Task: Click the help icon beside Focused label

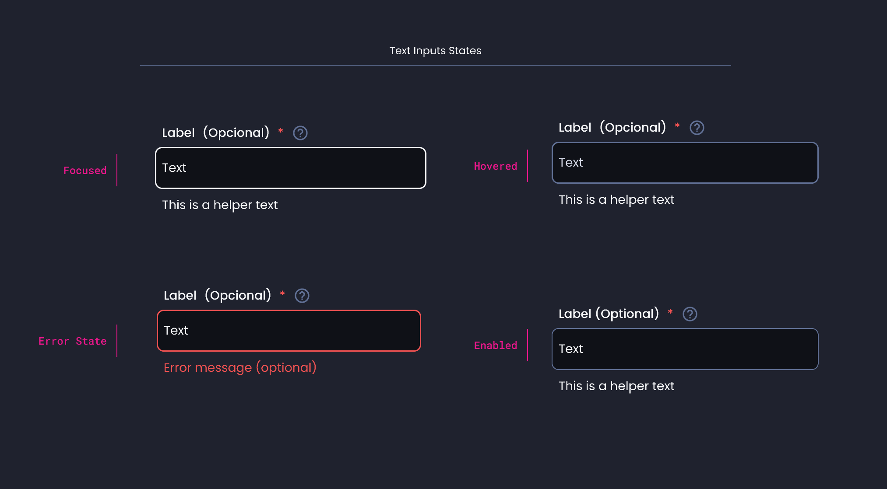Action: [300, 133]
